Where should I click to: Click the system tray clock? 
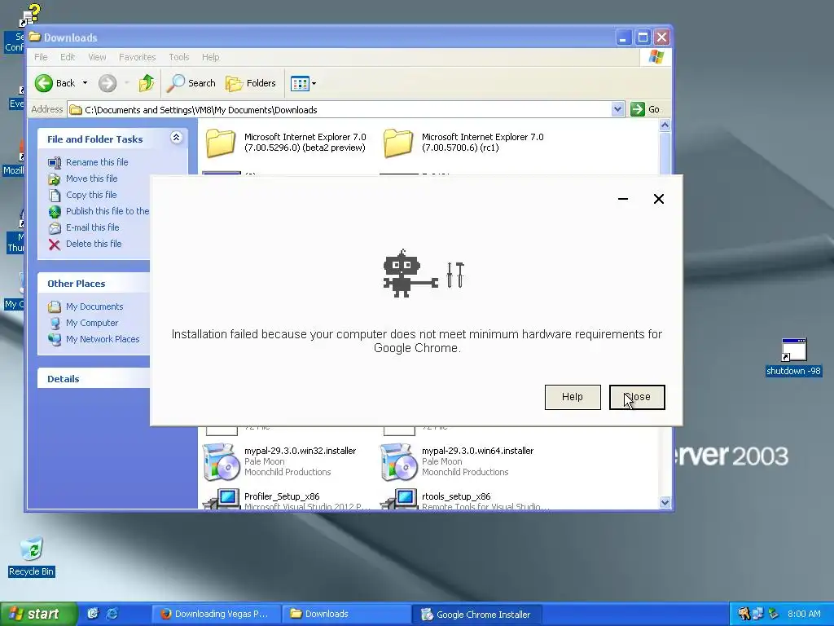[x=804, y=614]
